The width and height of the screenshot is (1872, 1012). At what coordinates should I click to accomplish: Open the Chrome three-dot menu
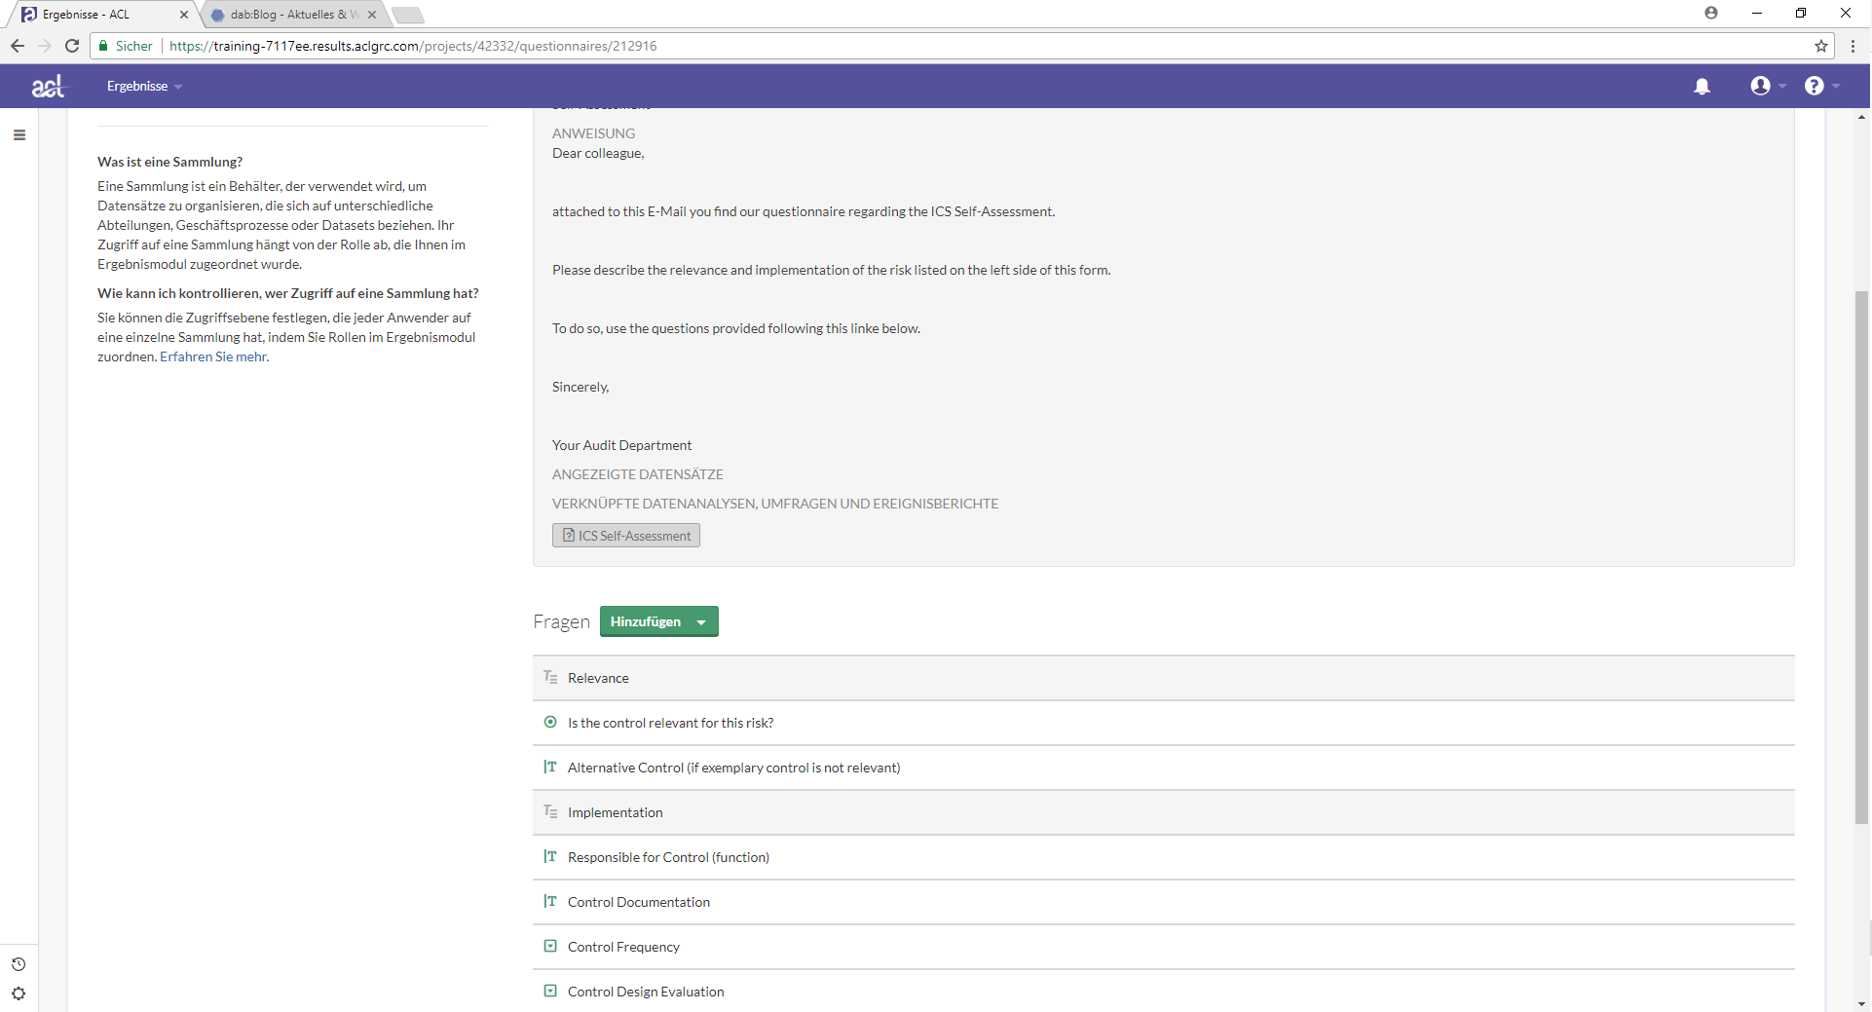(1853, 46)
